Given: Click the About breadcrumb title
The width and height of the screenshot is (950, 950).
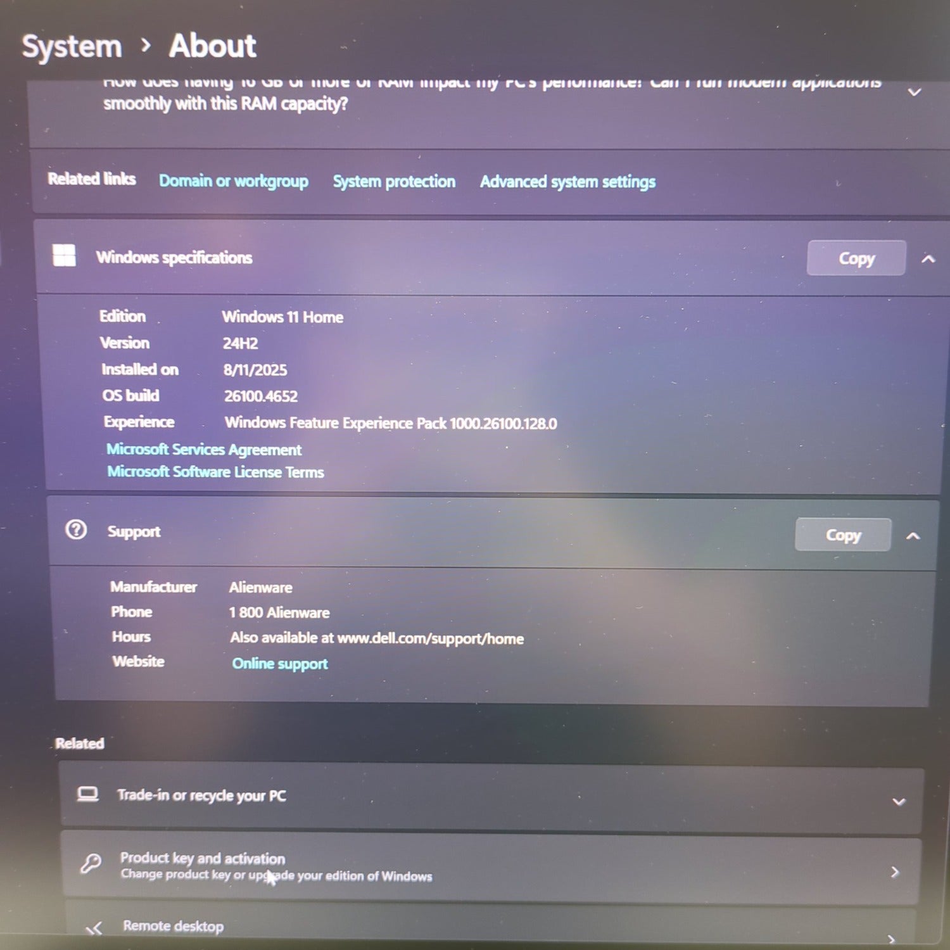Looking at the screenshot, I should (x=212, y=46).
